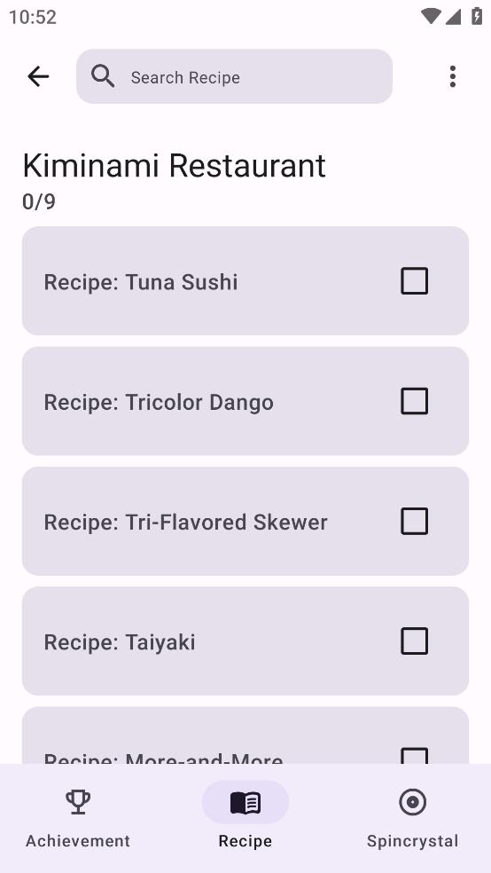The image size is (491, 873).
Task: Click the magnifying glass search icon
Action: [x=103, y=76]
